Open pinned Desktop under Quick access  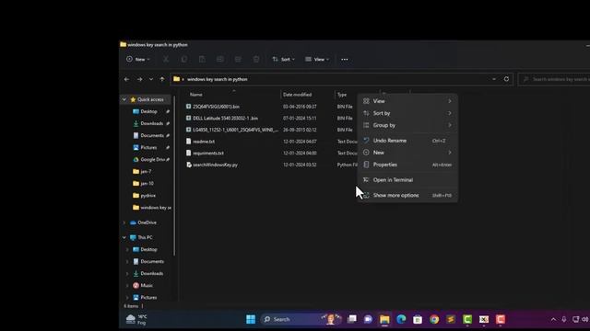coord(148,111)
